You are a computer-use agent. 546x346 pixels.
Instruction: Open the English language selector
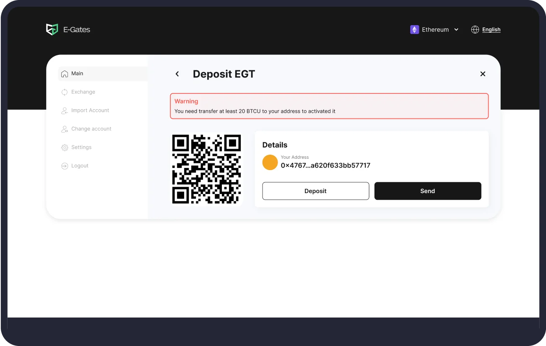pyautogui.click(x=491, y=30)
